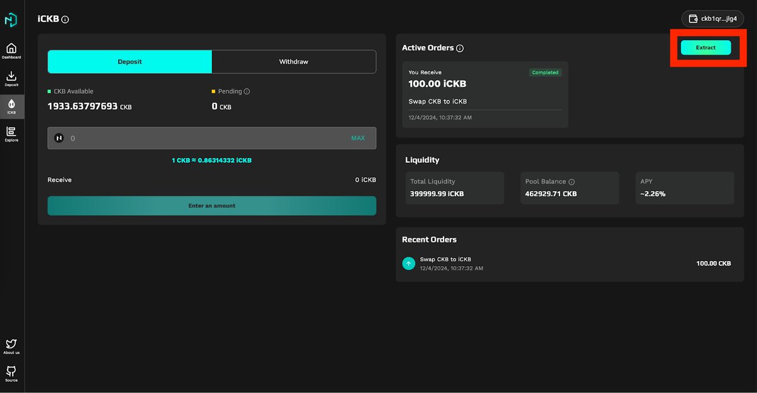Select the Deposit icon in the sidebar

click(11, 77)
